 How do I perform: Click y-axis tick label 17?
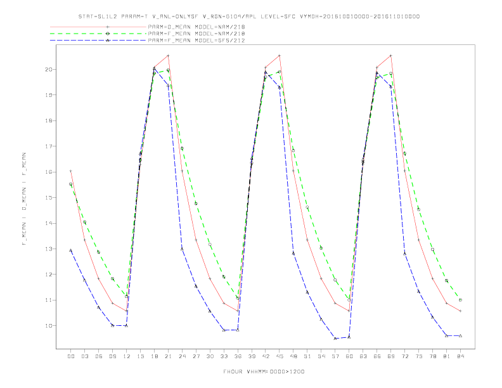point(49,146)
